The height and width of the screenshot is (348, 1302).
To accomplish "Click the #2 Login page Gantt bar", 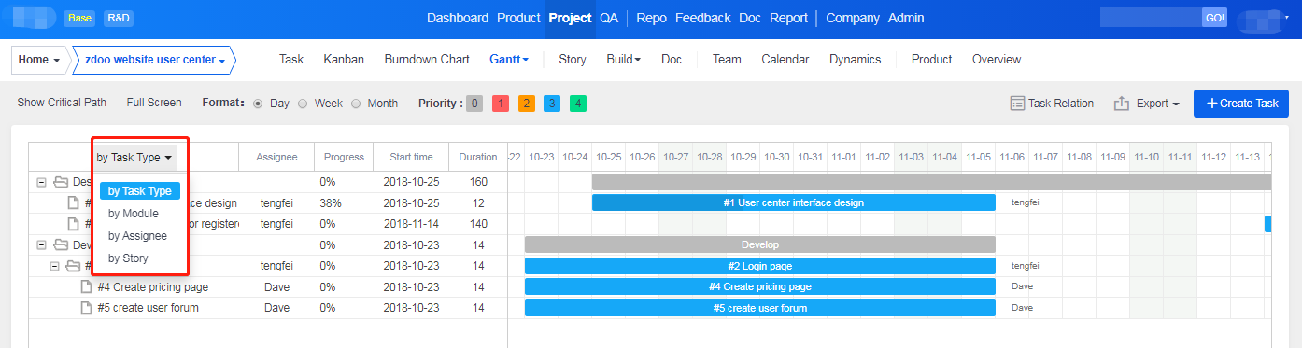I will (760, 266).
